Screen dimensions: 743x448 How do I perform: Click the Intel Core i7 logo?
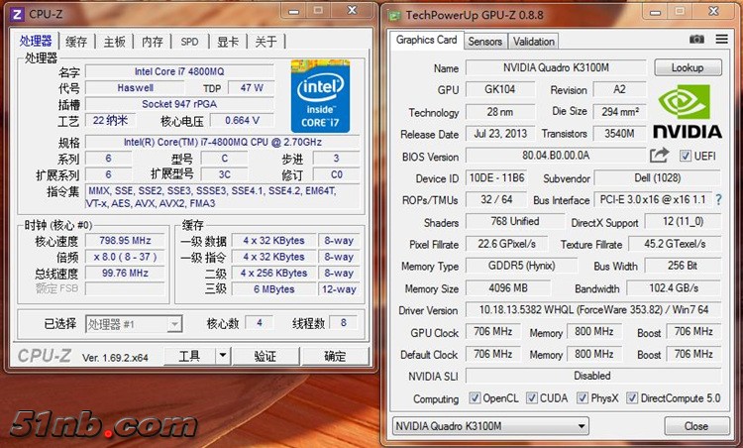click(320, 96)
